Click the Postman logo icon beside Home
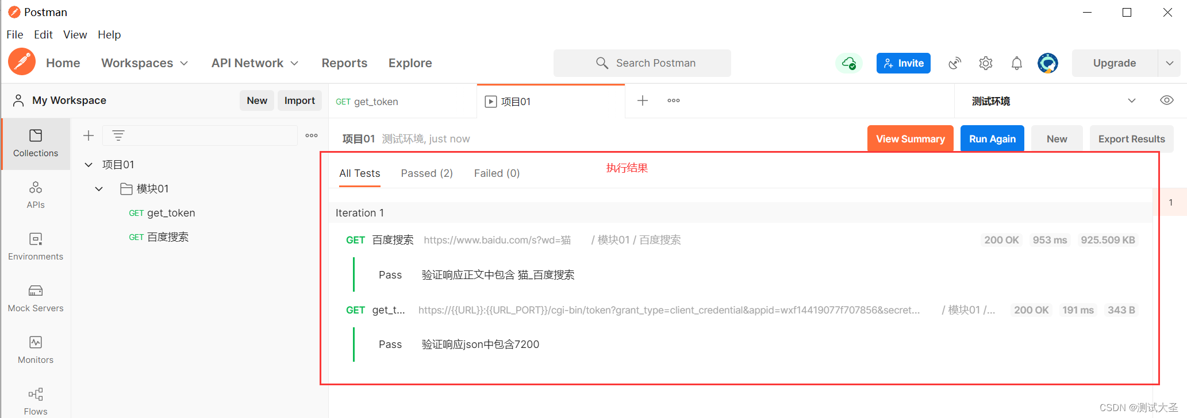The width and height of the screenshot is (1187, 418). tap(22, 62)
